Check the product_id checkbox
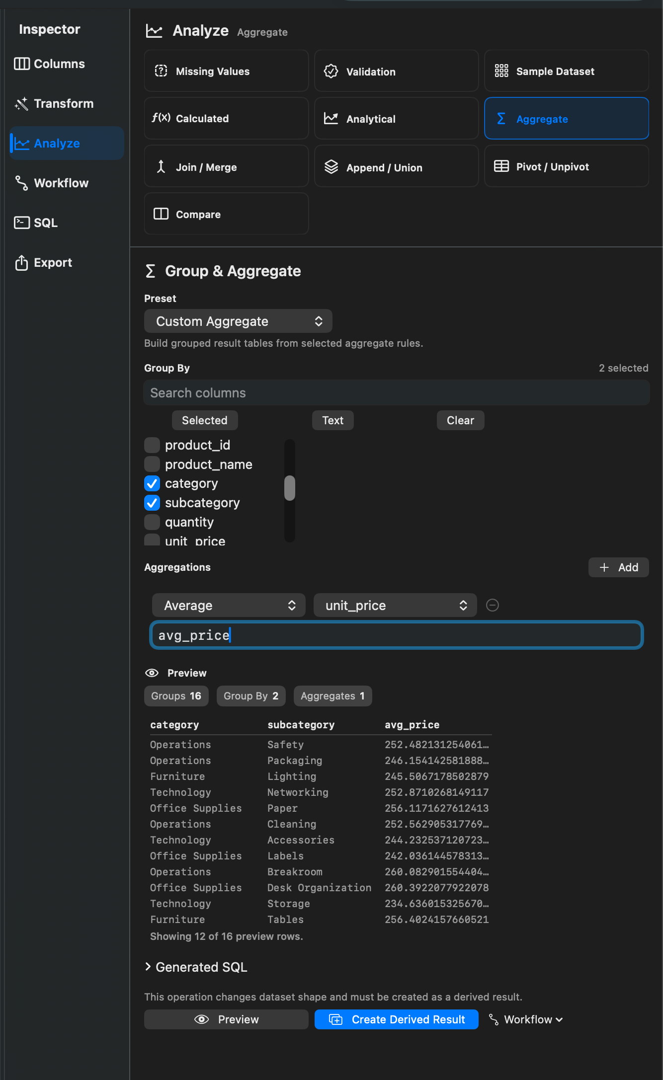This screenshot has width=663, height=1080. pyautogui.click(x=152, y=445)
